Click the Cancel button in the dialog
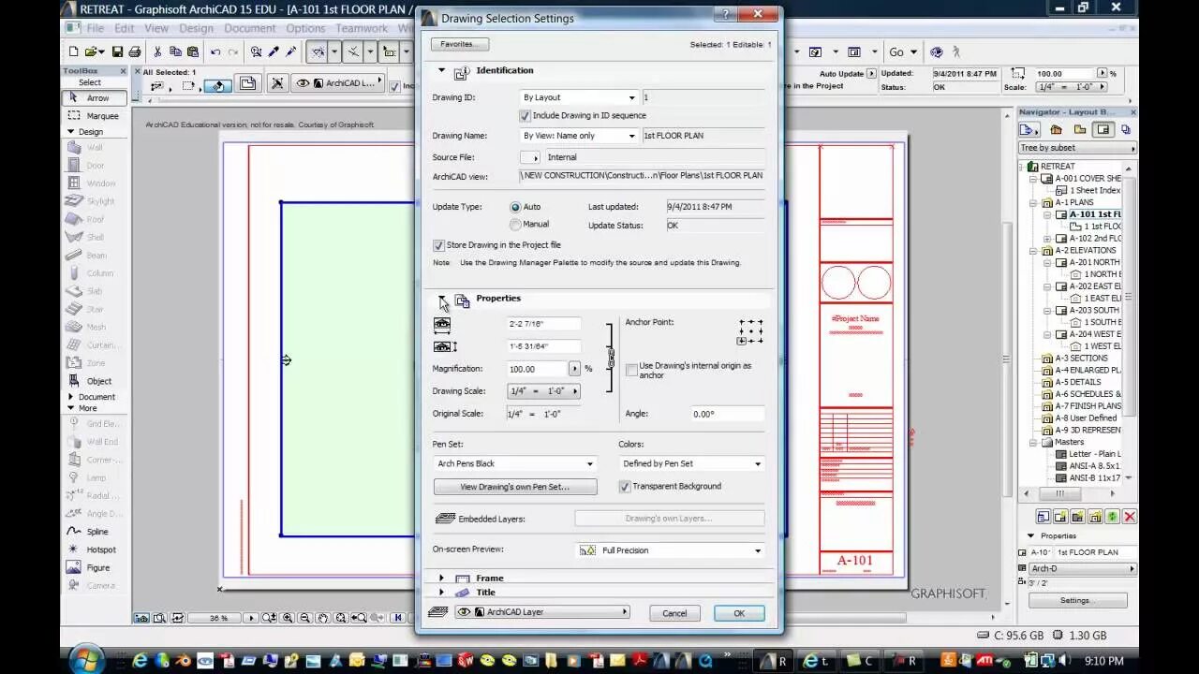The height and width of the screenshot is (674, 1199). click(674, 613)
